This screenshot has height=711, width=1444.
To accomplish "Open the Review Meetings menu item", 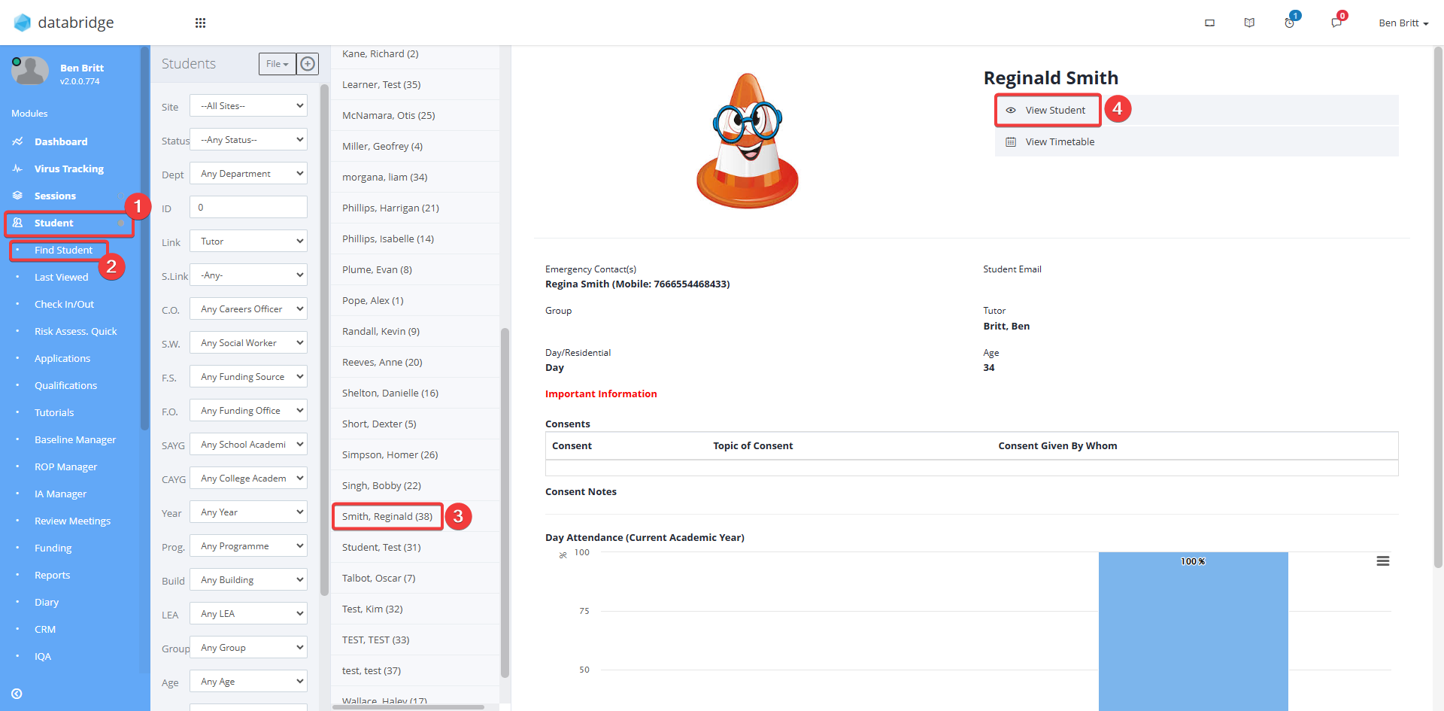I will (x=72, y=521).
